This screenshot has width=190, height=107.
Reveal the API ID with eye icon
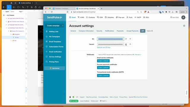tap(130, 39)
